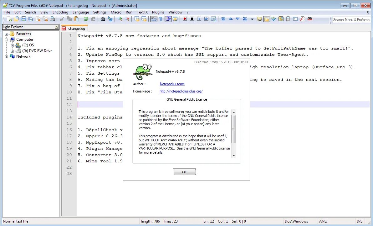Collapse the Computer tree node
373x226 pixels.
click(7, 40)
